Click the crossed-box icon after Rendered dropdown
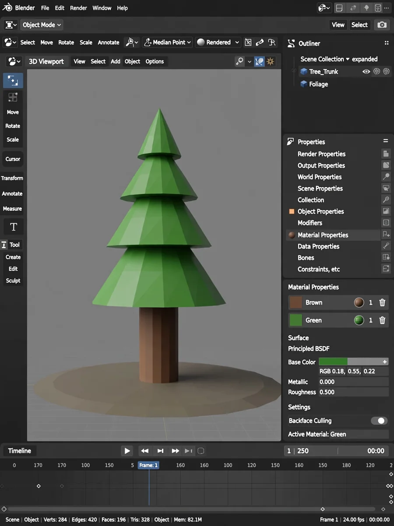The image size is (394, 526). 248,43
